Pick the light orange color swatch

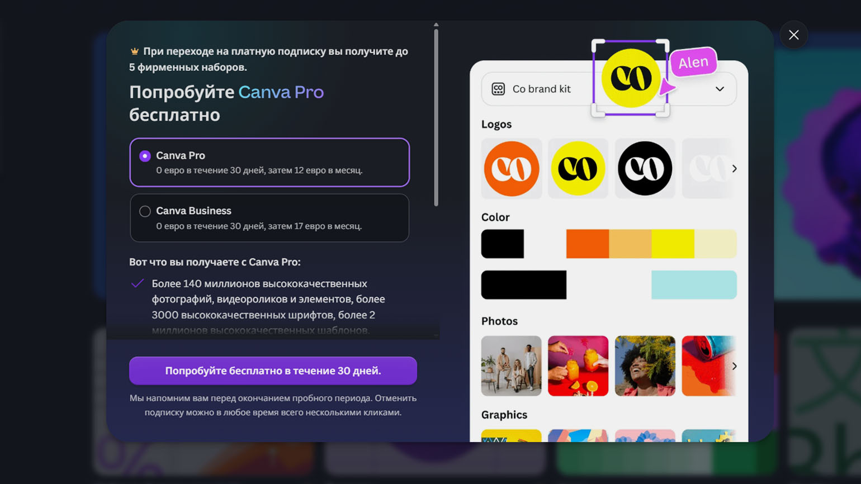coord(630,244)
